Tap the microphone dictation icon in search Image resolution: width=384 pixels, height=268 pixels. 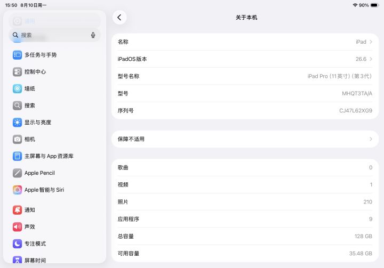(x=93, y=35)
